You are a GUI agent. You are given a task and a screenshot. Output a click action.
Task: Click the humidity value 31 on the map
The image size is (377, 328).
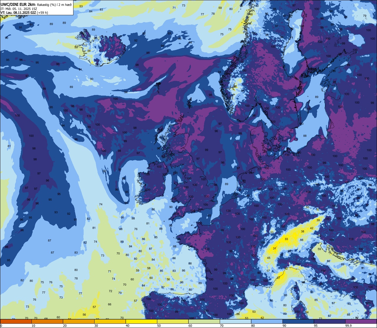click(275, 249)
